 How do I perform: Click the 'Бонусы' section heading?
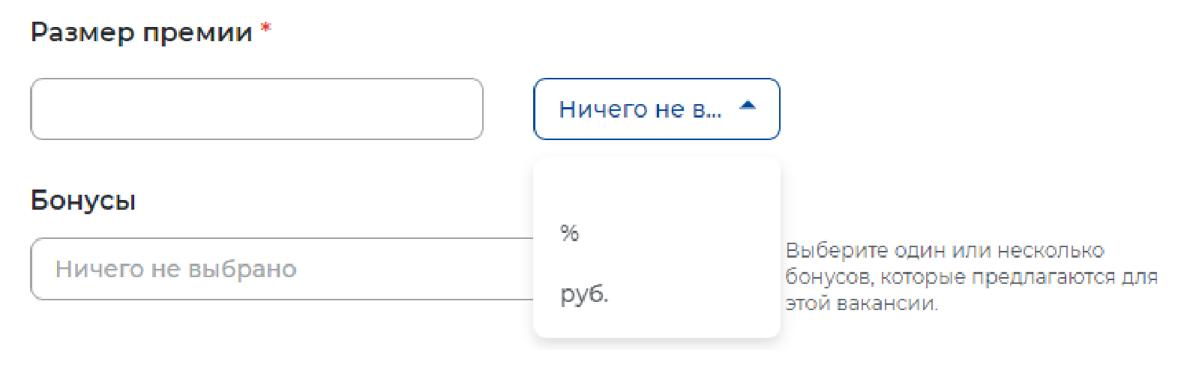83,201
